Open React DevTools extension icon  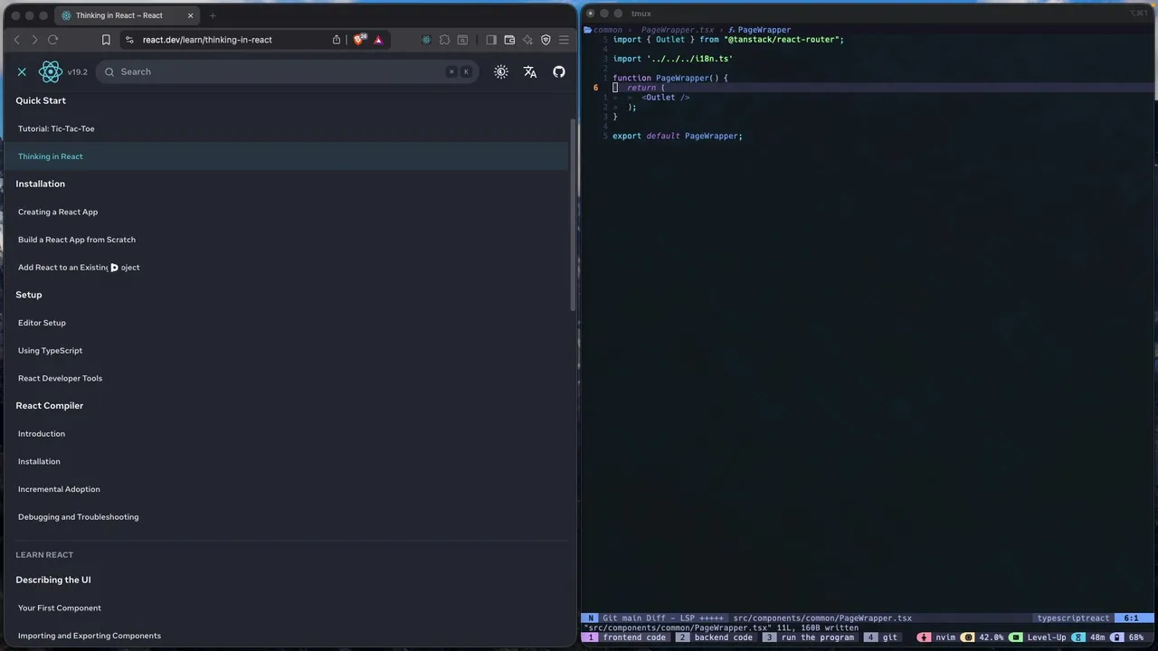[x=426, y=40]
